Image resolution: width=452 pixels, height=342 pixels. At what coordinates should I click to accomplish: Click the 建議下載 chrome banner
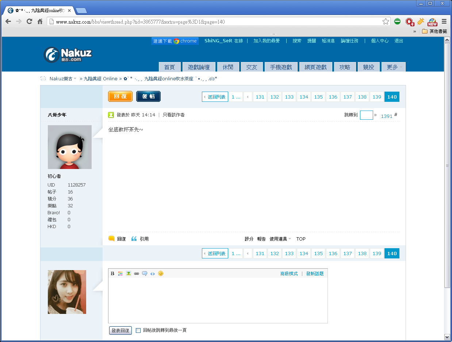pos(175,41)
